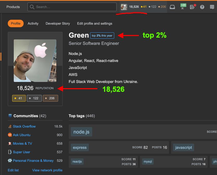Click the Super User community icon

10,152
